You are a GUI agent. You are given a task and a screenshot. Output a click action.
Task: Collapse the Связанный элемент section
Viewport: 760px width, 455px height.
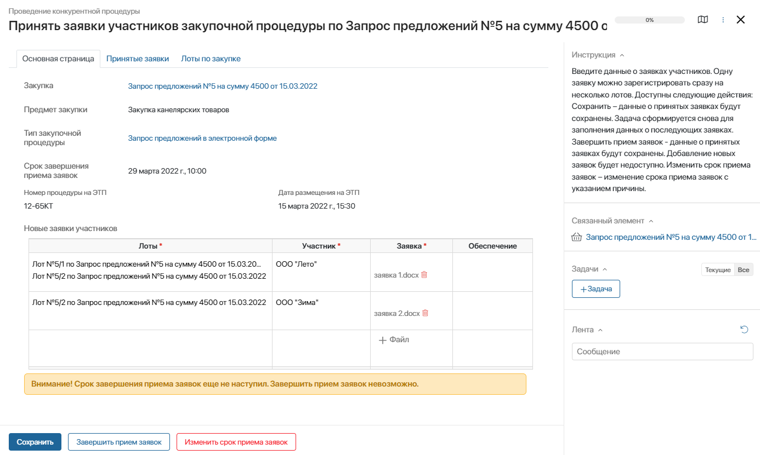point(651,221)
